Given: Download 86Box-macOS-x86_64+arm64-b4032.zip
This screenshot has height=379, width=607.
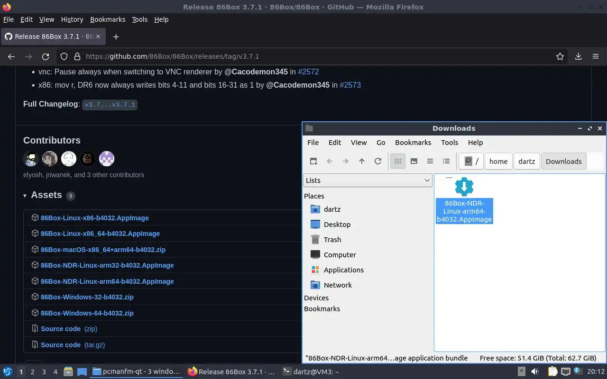Looking at the screenshot, I should click(x=103, y=250).
